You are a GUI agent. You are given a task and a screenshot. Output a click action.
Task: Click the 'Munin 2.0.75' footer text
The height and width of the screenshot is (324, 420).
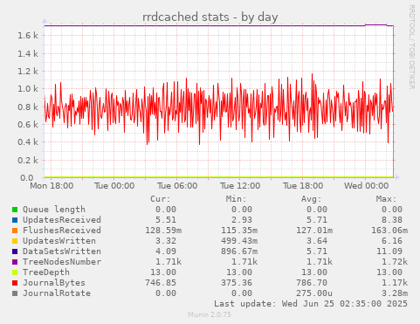210,314
